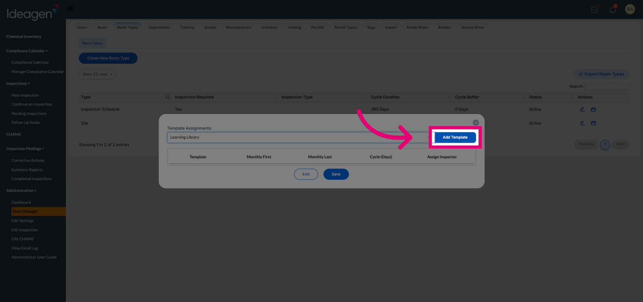This screenshot has height=302, width=643.
Task: Open Continue an Inspection
Action: [31, 104]
